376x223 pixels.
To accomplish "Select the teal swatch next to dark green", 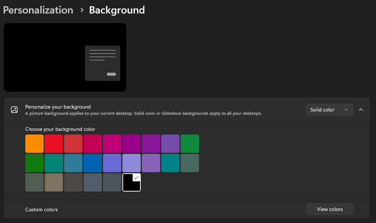I will 54,163.
